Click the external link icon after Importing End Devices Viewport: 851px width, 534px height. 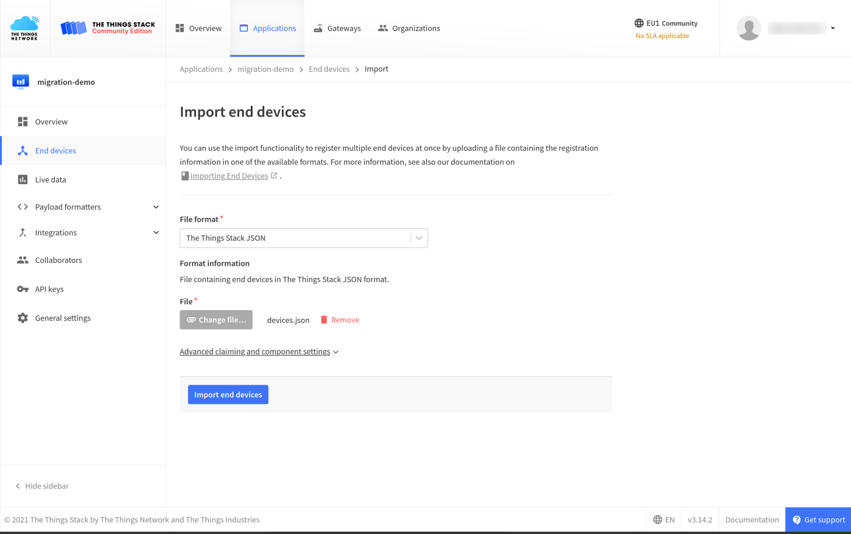point(274,175)
